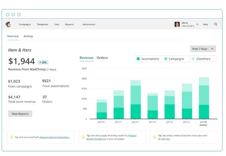The image size is (226, 156).
Task: Open the Templates menu
Action: (42, 24)
